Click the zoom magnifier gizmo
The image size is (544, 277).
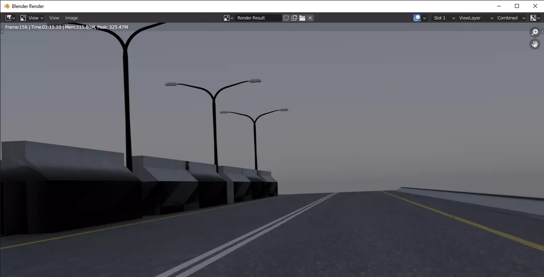click(x=535, y=32)
